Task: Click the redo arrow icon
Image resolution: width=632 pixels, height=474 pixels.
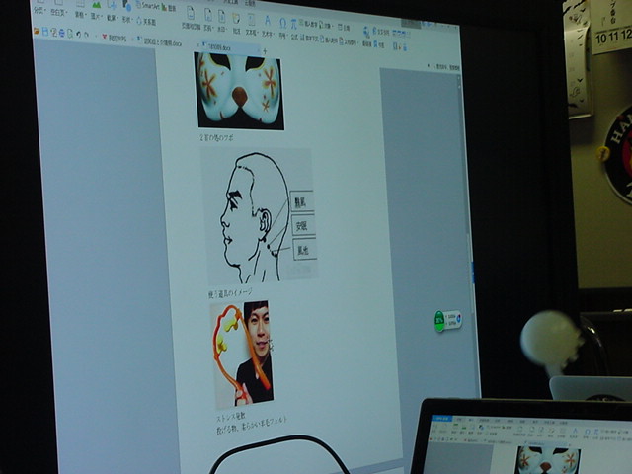Action: [87, 36]
